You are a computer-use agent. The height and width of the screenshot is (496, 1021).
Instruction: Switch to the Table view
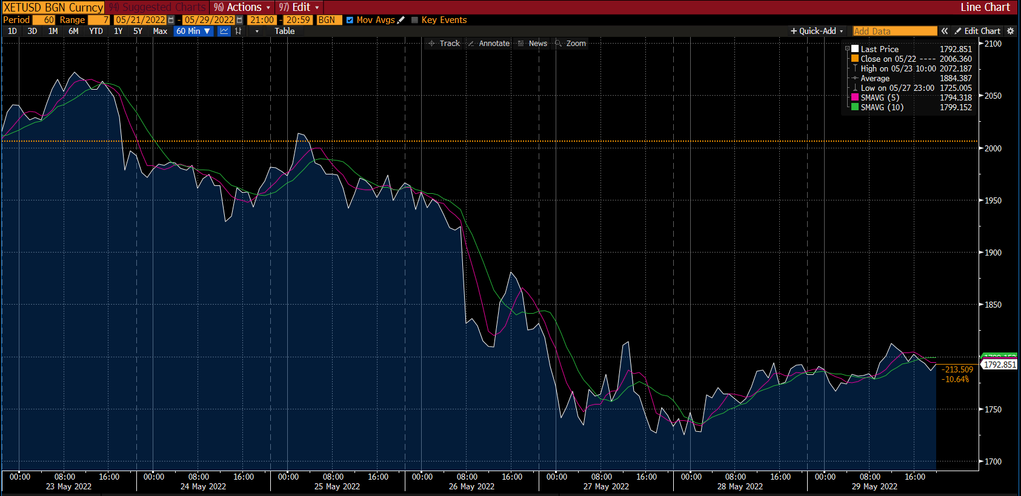(284, 31)
